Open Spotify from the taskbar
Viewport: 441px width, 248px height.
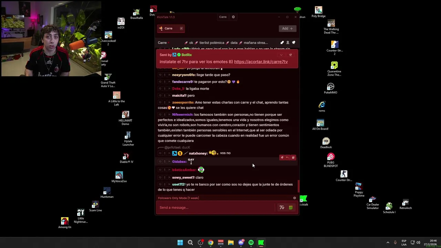[x=251, y=242]
